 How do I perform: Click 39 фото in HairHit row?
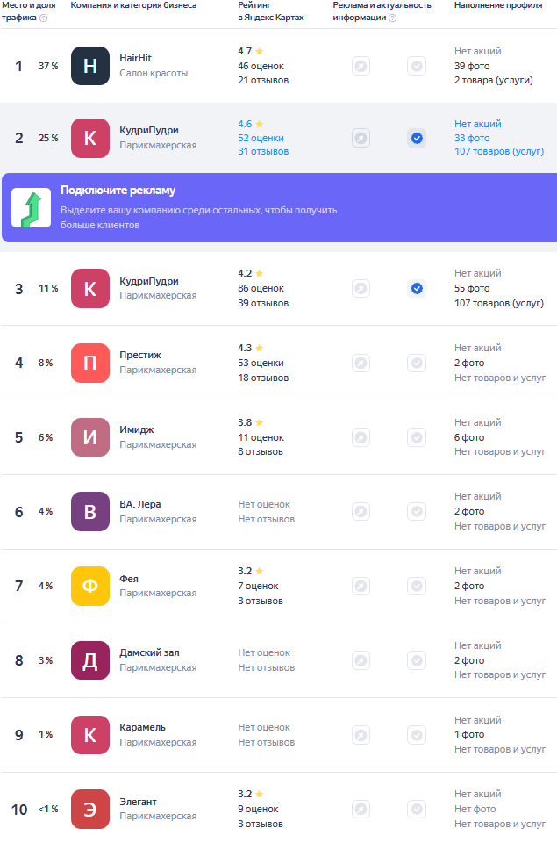(472, 66)
